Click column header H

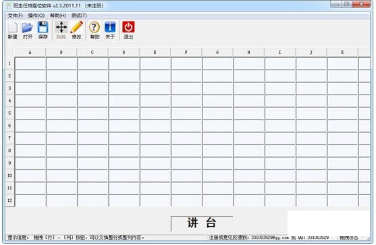tap(248, 52)
